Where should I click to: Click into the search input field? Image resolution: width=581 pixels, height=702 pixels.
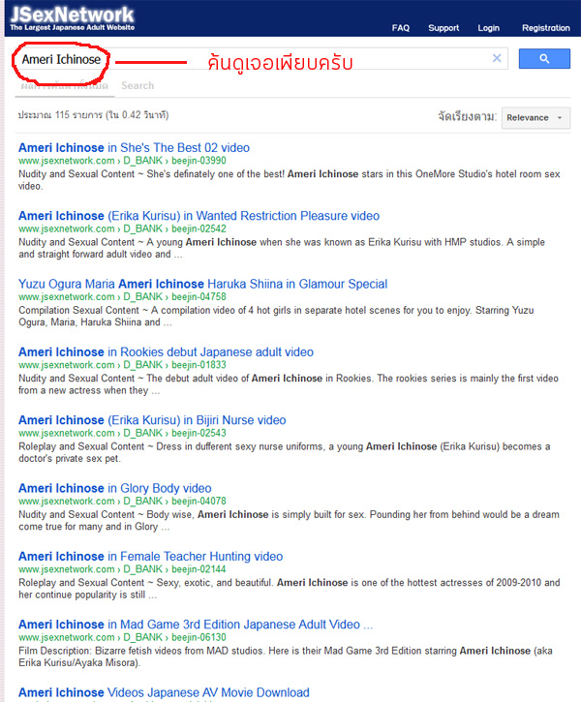click(261, 59)
